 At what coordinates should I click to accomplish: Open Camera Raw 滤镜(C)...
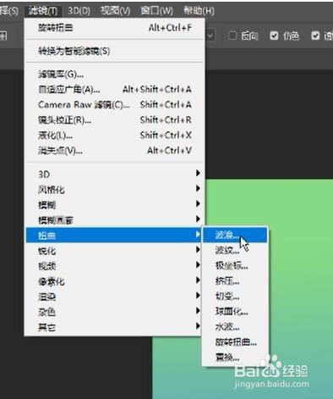115,105
